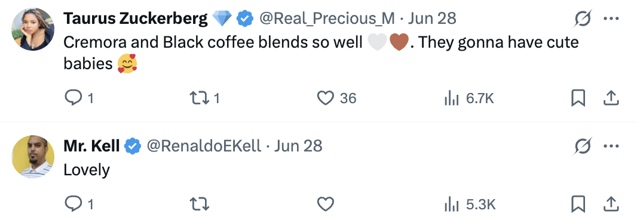Open Mr. Kell's profile picture

[33, 156]
